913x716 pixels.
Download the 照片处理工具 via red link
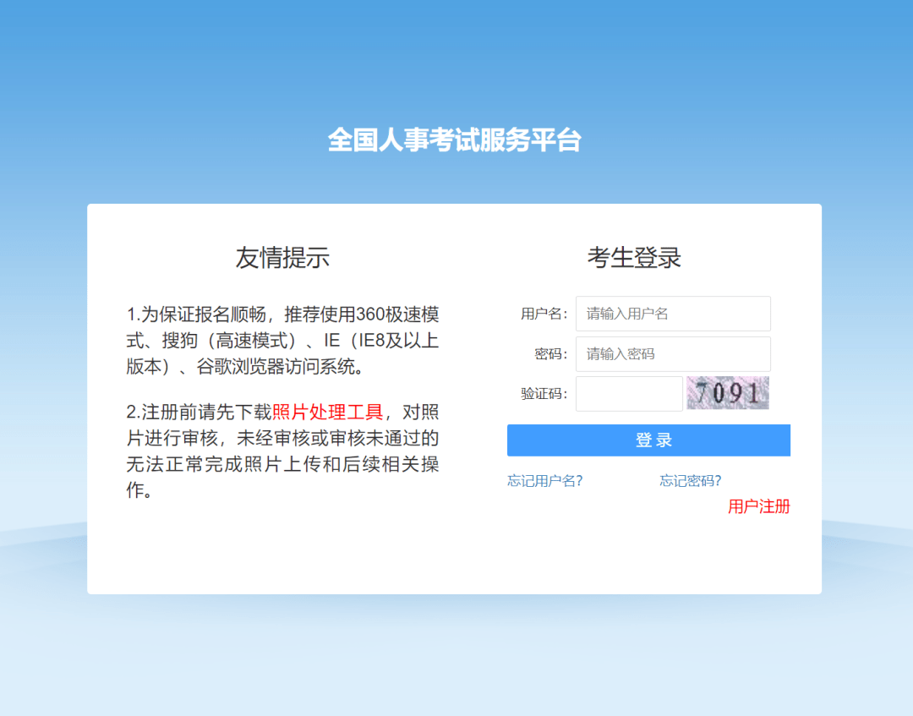pyautogui.click(x=328, y=413)
